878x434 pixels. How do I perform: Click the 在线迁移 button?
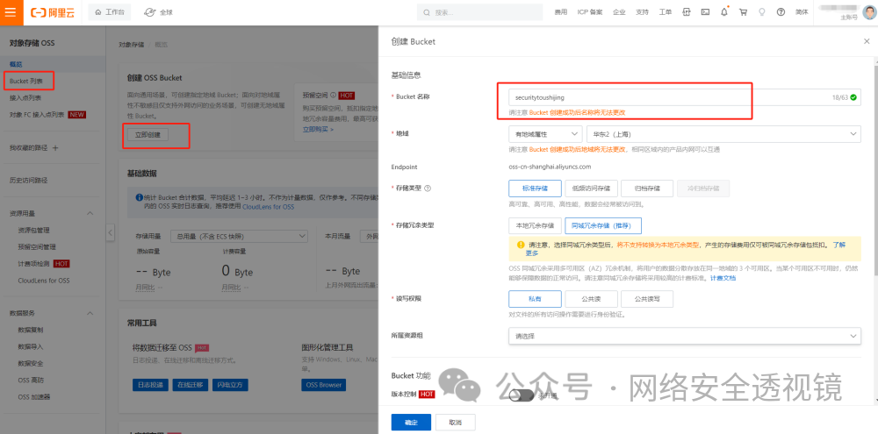tap(191, 385)
